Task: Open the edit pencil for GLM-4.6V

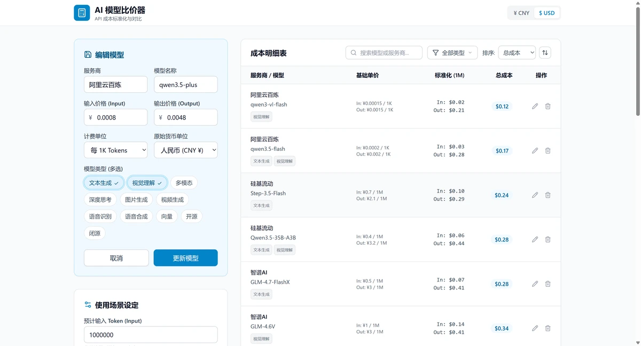Action: pyautogui.click(x=535, y=328)
